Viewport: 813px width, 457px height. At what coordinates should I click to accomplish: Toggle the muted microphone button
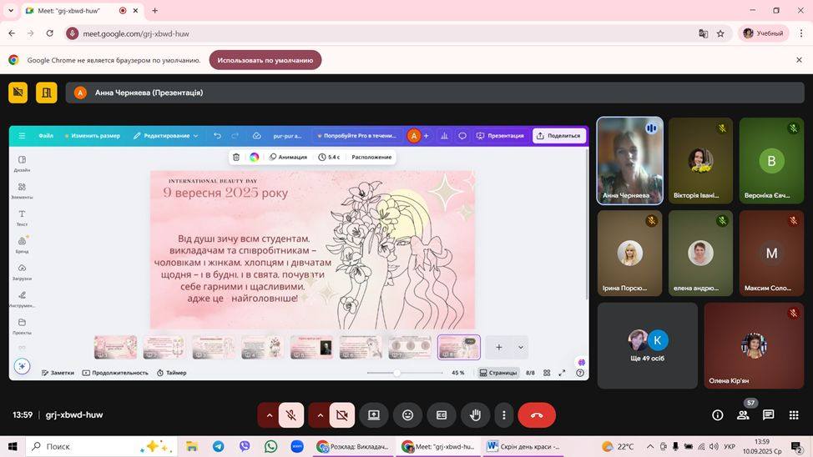pos(291,414)
